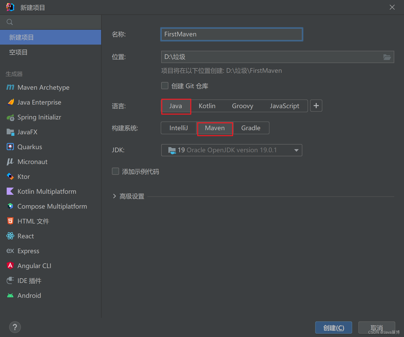The image size is (404, 337).
Task: Click the IDE plugin plug icon
Action: coord(10,280)
